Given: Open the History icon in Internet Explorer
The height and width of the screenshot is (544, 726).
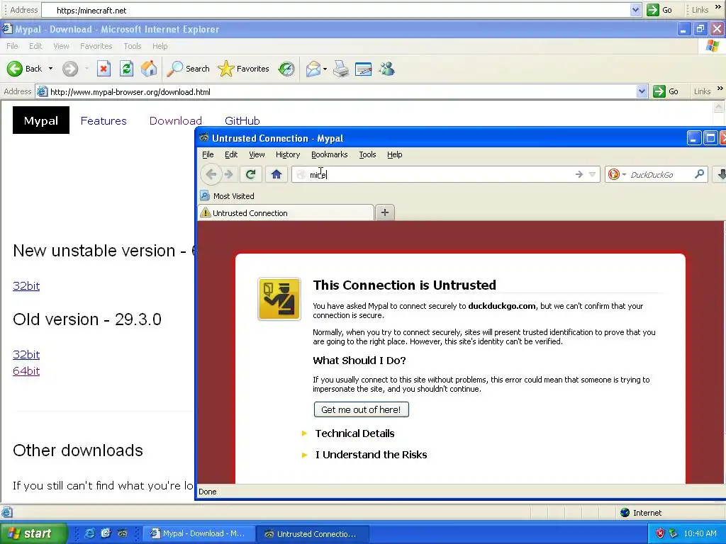Looking at the screenshot, I should [286, 69].
